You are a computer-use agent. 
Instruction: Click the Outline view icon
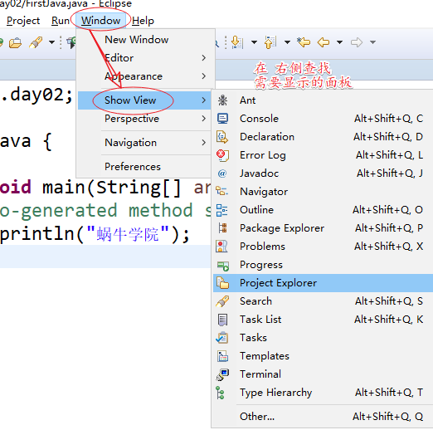(222, 210)
